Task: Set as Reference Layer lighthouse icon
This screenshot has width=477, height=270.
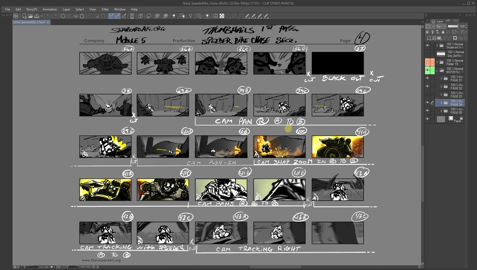Action: tap(433, 32)
